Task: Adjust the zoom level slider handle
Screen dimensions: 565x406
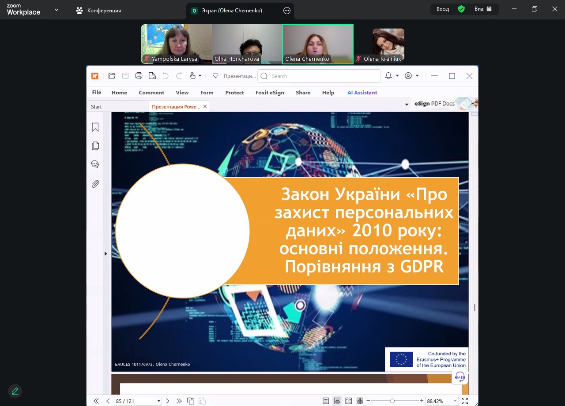Action: 392,401
